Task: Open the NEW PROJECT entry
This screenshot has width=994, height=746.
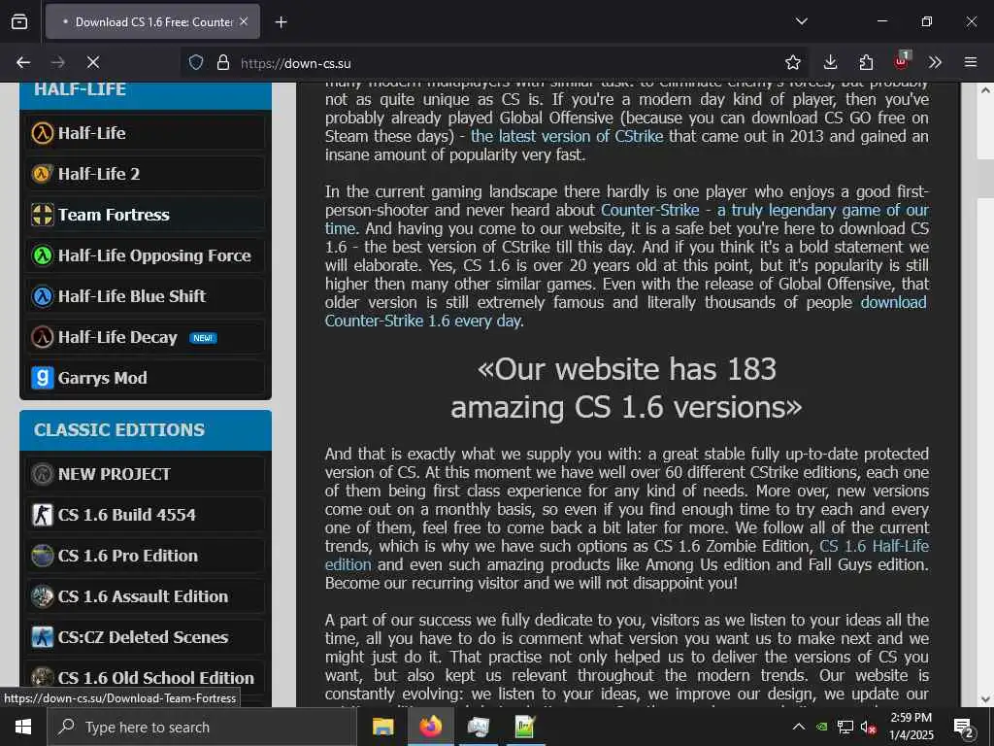Action: tap(146, 474)
